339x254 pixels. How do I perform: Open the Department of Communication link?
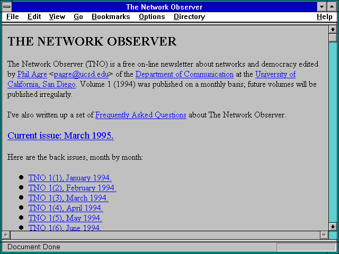[184, 74]
